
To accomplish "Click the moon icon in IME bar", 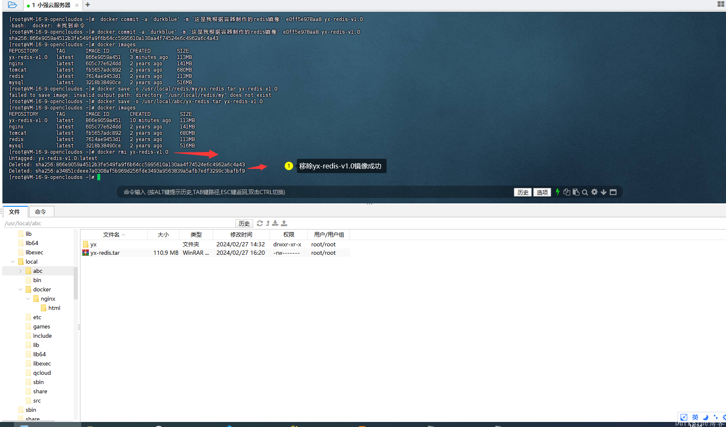I will pyautogui.click(x=706, y=417).
